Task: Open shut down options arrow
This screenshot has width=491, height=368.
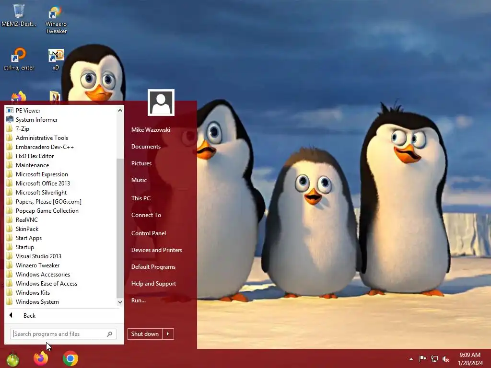Action: click(168, 334)
